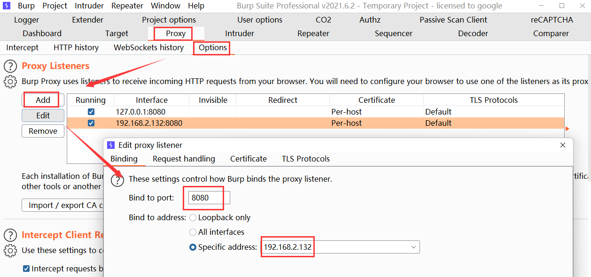Open the Repeater menu in menu bar

(127, 6)
